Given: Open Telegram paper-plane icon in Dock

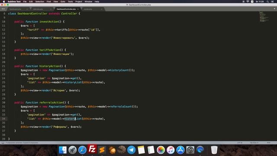Looking at the screenshot, I should click(x=132, y=150).
